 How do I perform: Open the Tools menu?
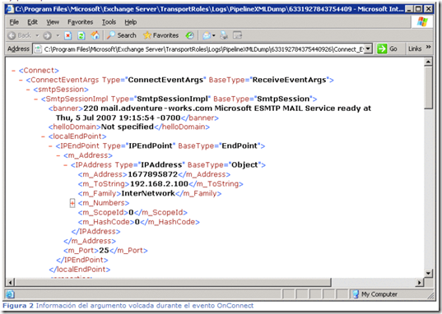[x=109, y=22]
